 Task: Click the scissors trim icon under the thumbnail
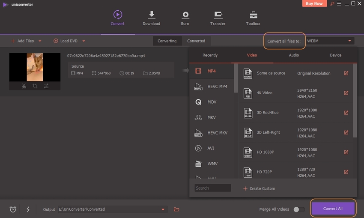[24, 86]
